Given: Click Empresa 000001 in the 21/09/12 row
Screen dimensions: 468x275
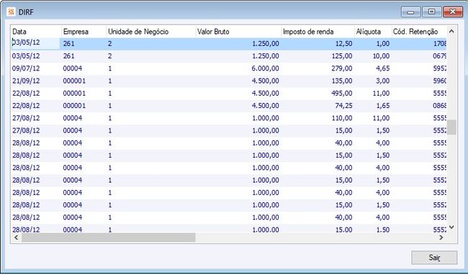Looking at the screenshot, I should [x=74, y=81].
